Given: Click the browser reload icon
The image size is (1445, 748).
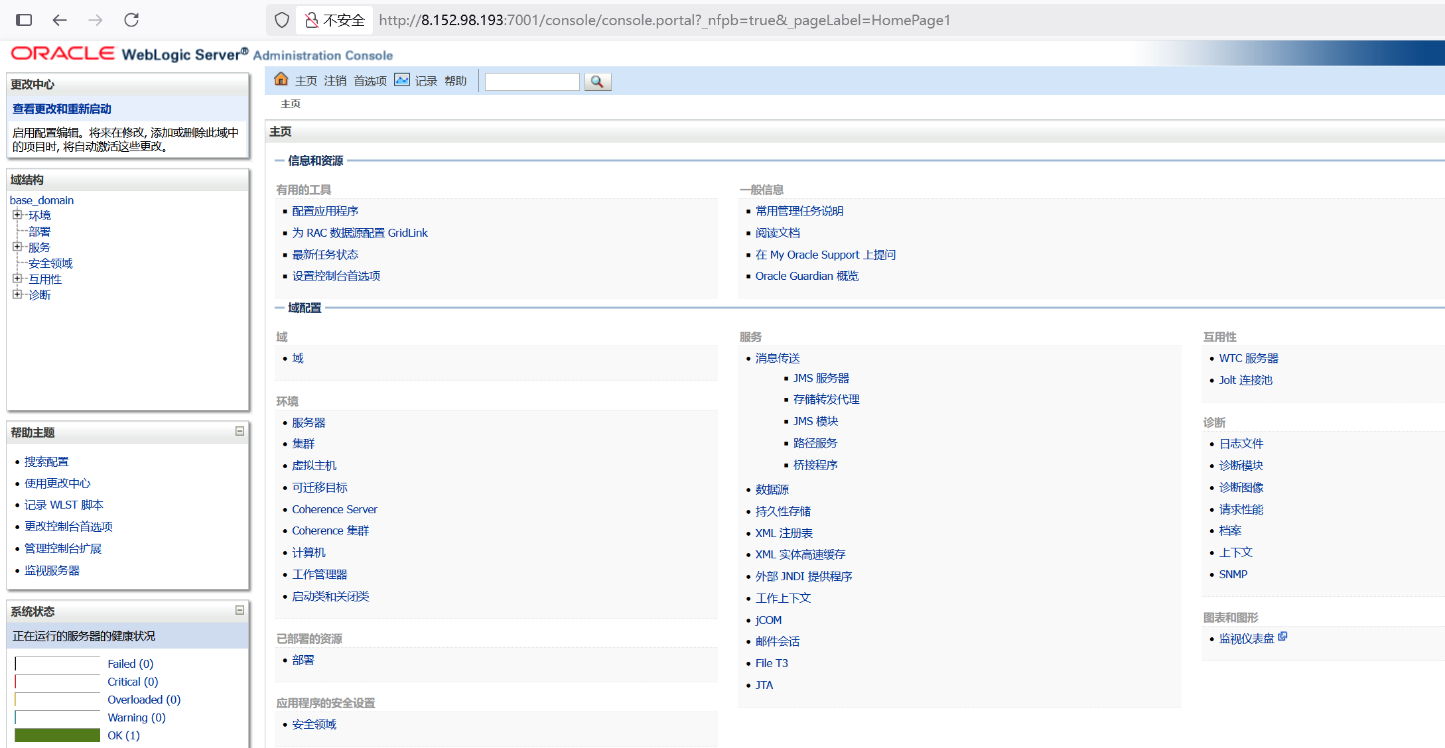Looking at the screenshot, I should 131,20.
